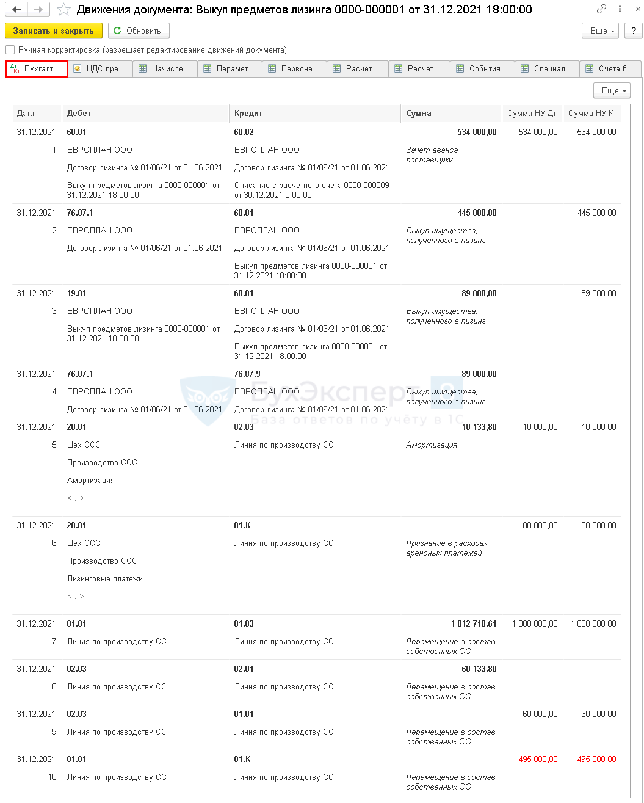Select the 534 000,00 sum cell in row 1
Screen dimensions: 644x803
tap(477, 132)
